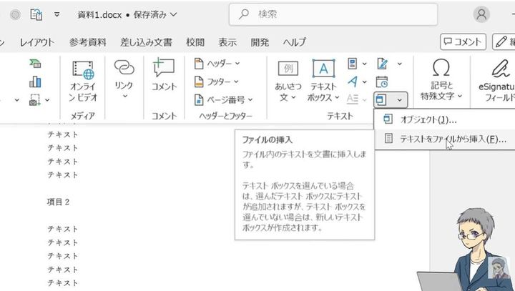Click the editing pencil button
The height and width of the screenshot is (291, 515).
pos(504,41)
